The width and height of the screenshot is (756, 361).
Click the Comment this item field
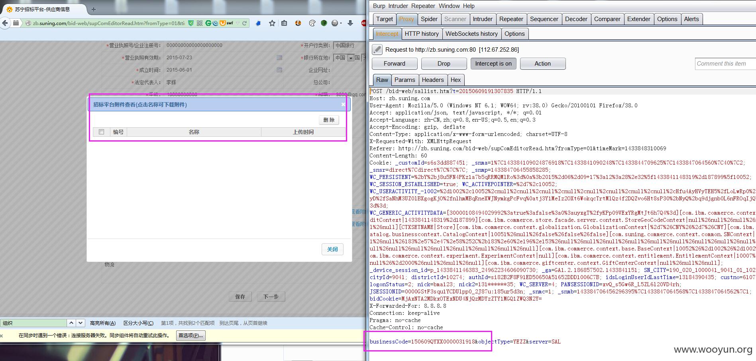point(725,64)
